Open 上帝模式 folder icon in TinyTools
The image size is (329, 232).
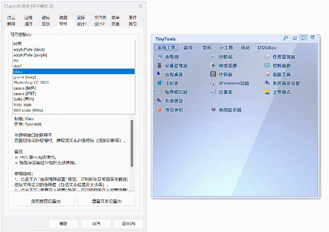click(x=267, y=92)
